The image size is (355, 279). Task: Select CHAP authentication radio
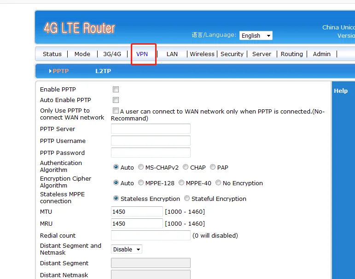[x=186, y=167]
